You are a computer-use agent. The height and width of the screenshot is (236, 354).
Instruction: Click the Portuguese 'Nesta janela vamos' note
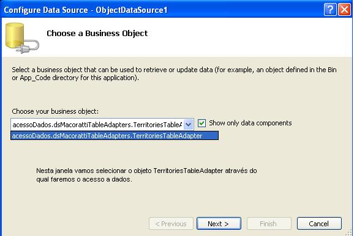point(146,175)
